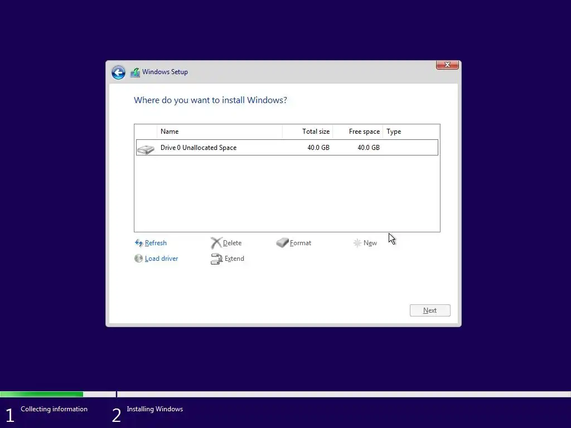Sort by the Free space column header
This screenshot has height=428, width=571.
tap(357, 132)
